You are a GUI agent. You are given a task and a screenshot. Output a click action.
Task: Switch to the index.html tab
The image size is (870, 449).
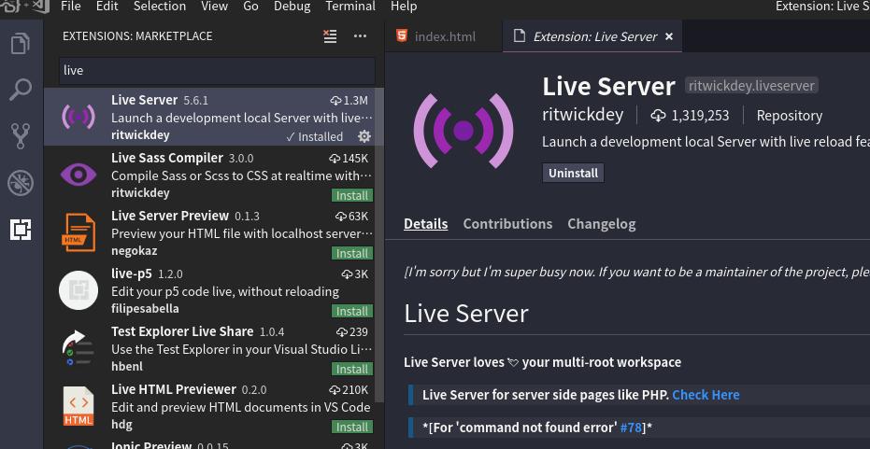click(443, 36)
